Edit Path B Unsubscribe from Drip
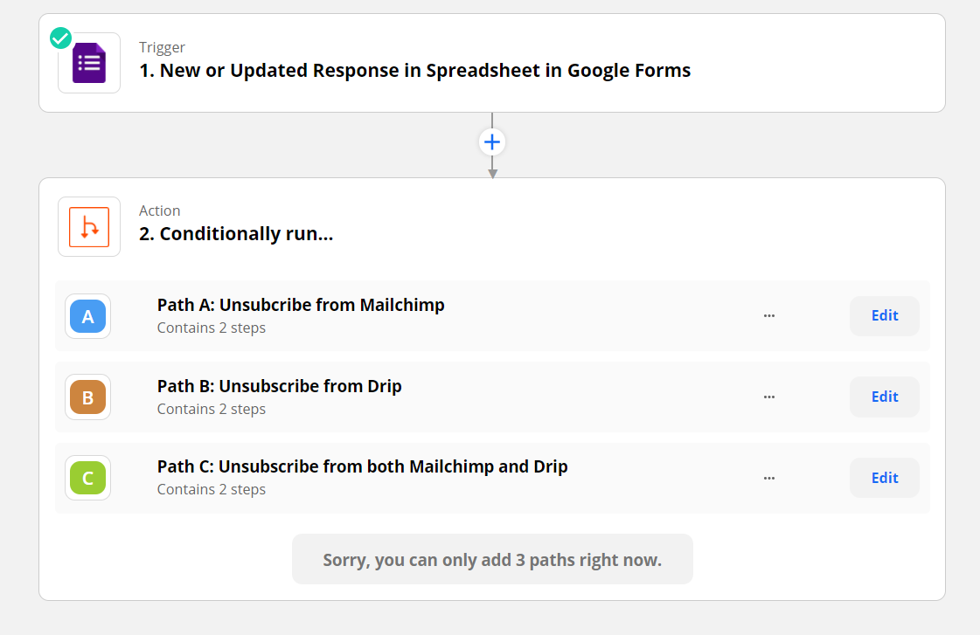This screenshot has height=635, width=980. pyautogui.click(x=884, y=397)
